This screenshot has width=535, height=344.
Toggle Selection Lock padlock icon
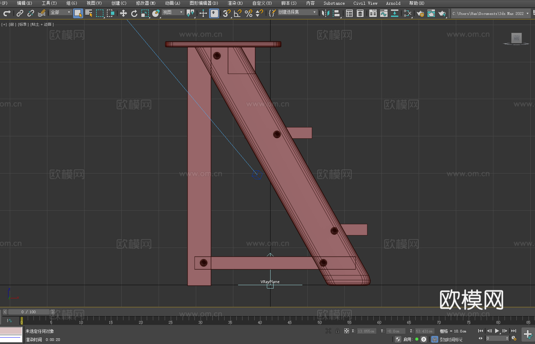tap(338, 331)
